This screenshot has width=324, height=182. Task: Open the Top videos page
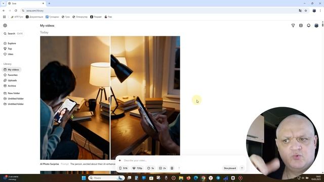tap(8, 49)
